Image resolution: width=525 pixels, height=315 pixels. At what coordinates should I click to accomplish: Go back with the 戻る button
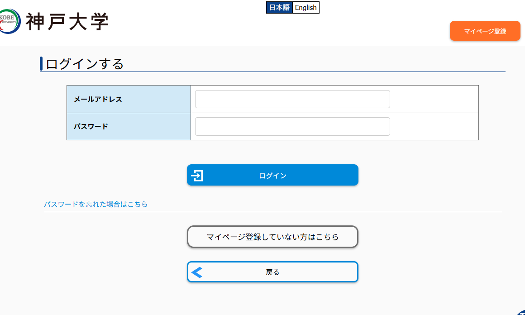coord(272,272)
